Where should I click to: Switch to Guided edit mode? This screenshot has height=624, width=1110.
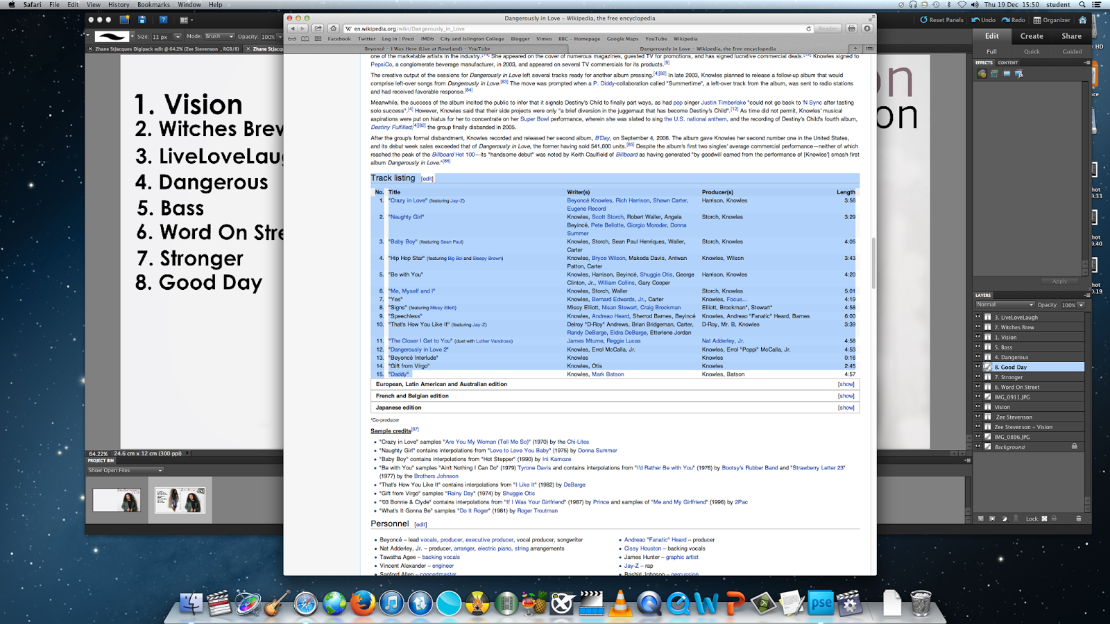pyautogui.click(x=1072, y=51)
